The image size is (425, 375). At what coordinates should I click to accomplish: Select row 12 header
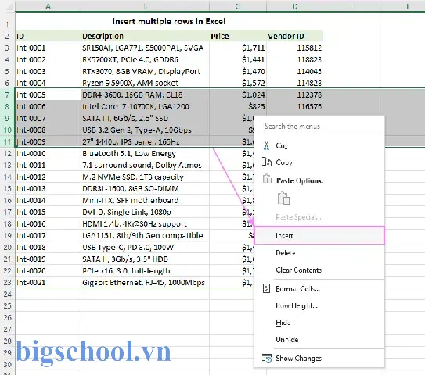point(7,153)
